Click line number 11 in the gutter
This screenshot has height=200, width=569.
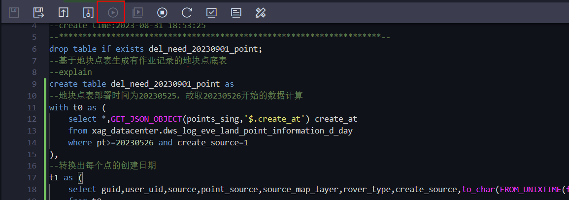coord(32,107)
